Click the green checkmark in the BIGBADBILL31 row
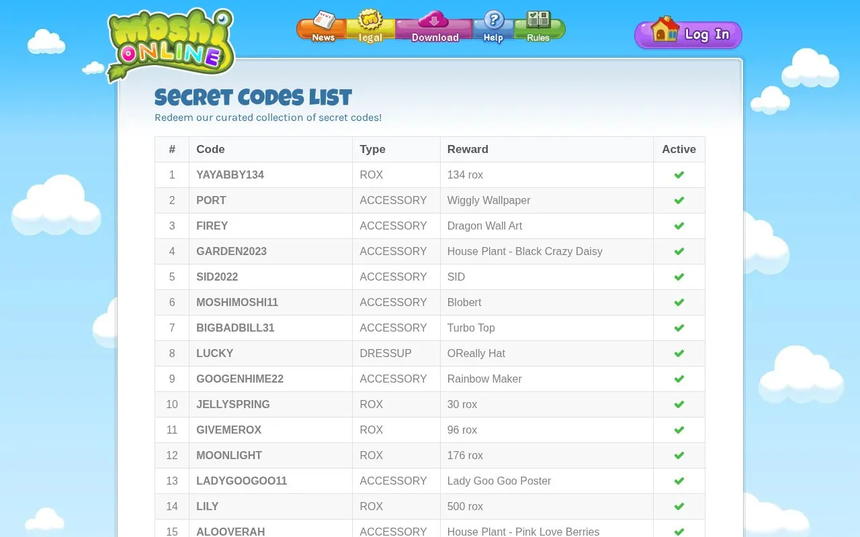 [679, 328]
